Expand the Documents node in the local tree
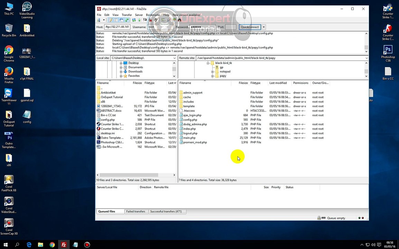 point(121,67)
